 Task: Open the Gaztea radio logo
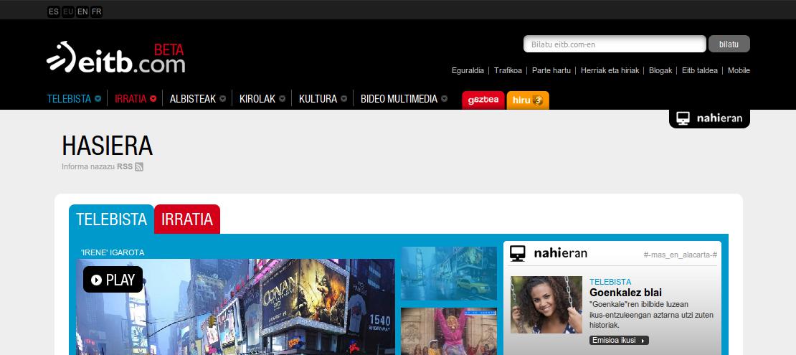point(483,100)
